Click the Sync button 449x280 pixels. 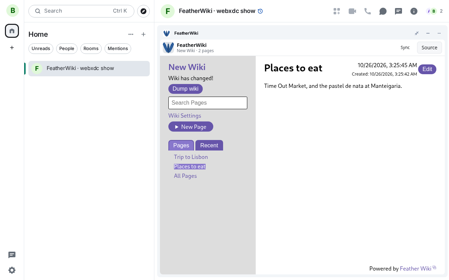[x=405, y=48]
